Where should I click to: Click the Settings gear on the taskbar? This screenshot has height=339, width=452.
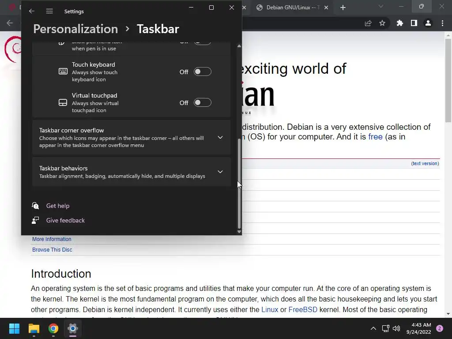(x=73, y=328)
